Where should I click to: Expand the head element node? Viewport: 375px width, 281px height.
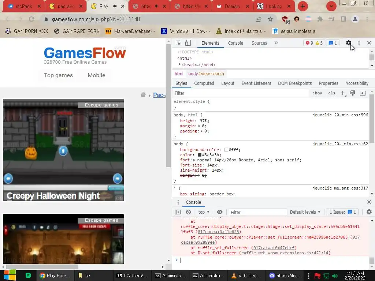pyautogui.click(x=179, y=64)
